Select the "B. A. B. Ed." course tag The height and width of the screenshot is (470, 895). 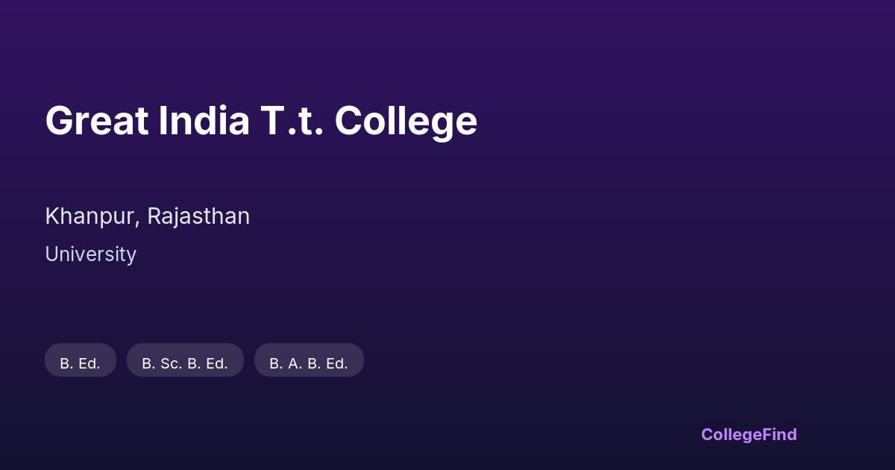pos(309,363)
